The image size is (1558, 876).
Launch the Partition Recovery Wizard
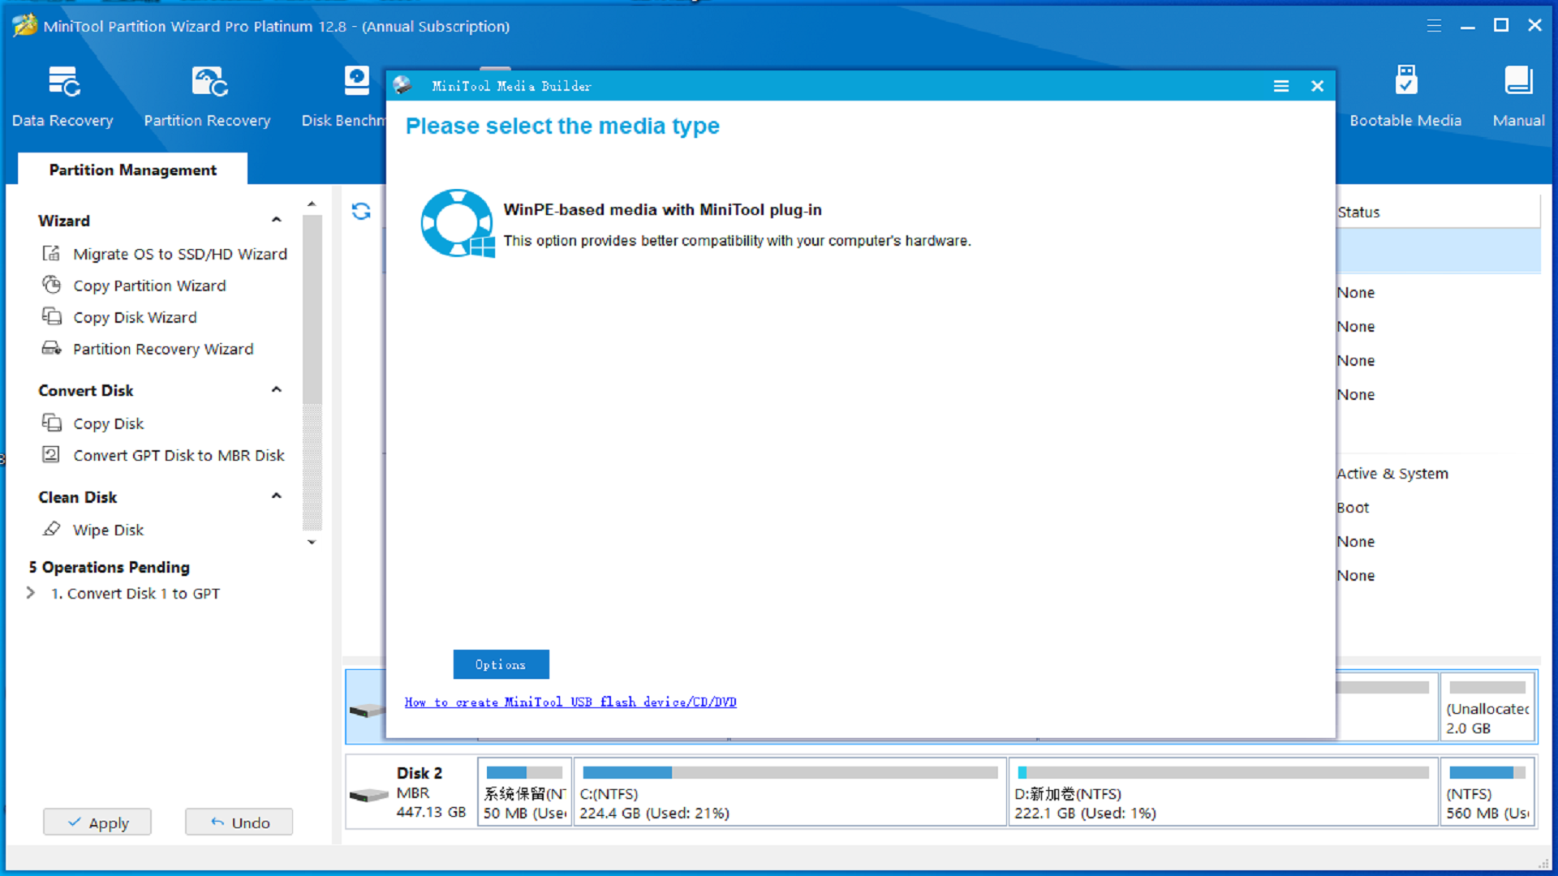(x=162, y=349)
